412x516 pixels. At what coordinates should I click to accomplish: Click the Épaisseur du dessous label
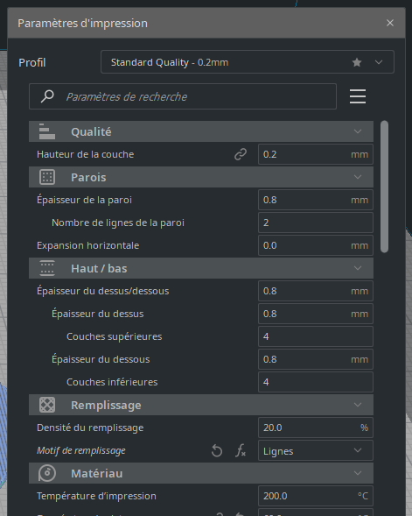pos(101,359)
